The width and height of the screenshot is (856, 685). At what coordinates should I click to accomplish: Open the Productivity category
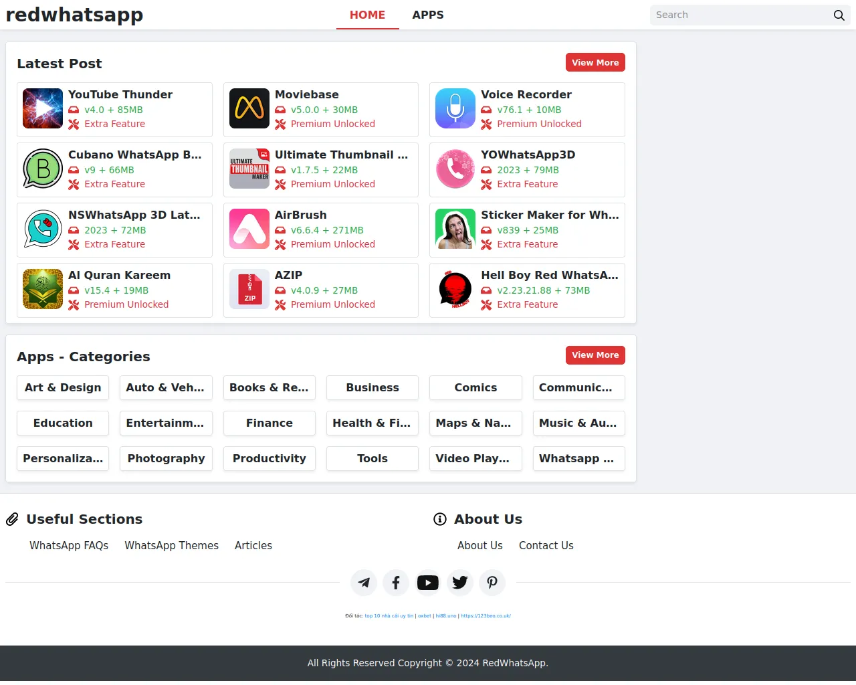coord(270,459)
